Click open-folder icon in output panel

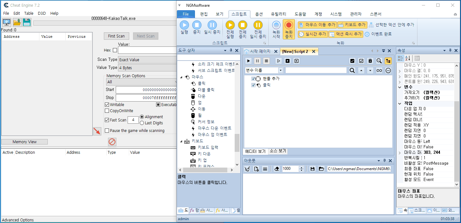[x=322, y=169]
